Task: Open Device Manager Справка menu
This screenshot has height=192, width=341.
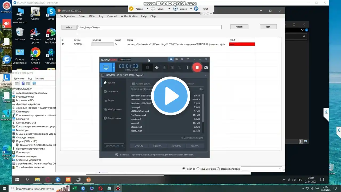Action: 39,78
